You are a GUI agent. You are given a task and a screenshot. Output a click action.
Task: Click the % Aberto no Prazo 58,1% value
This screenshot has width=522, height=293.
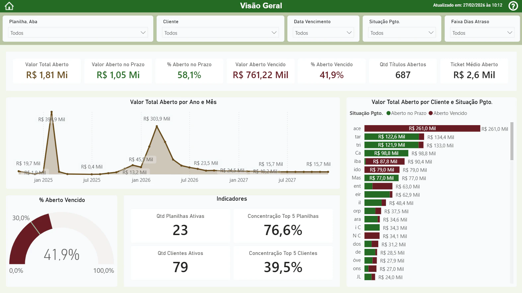pos(189,75)
